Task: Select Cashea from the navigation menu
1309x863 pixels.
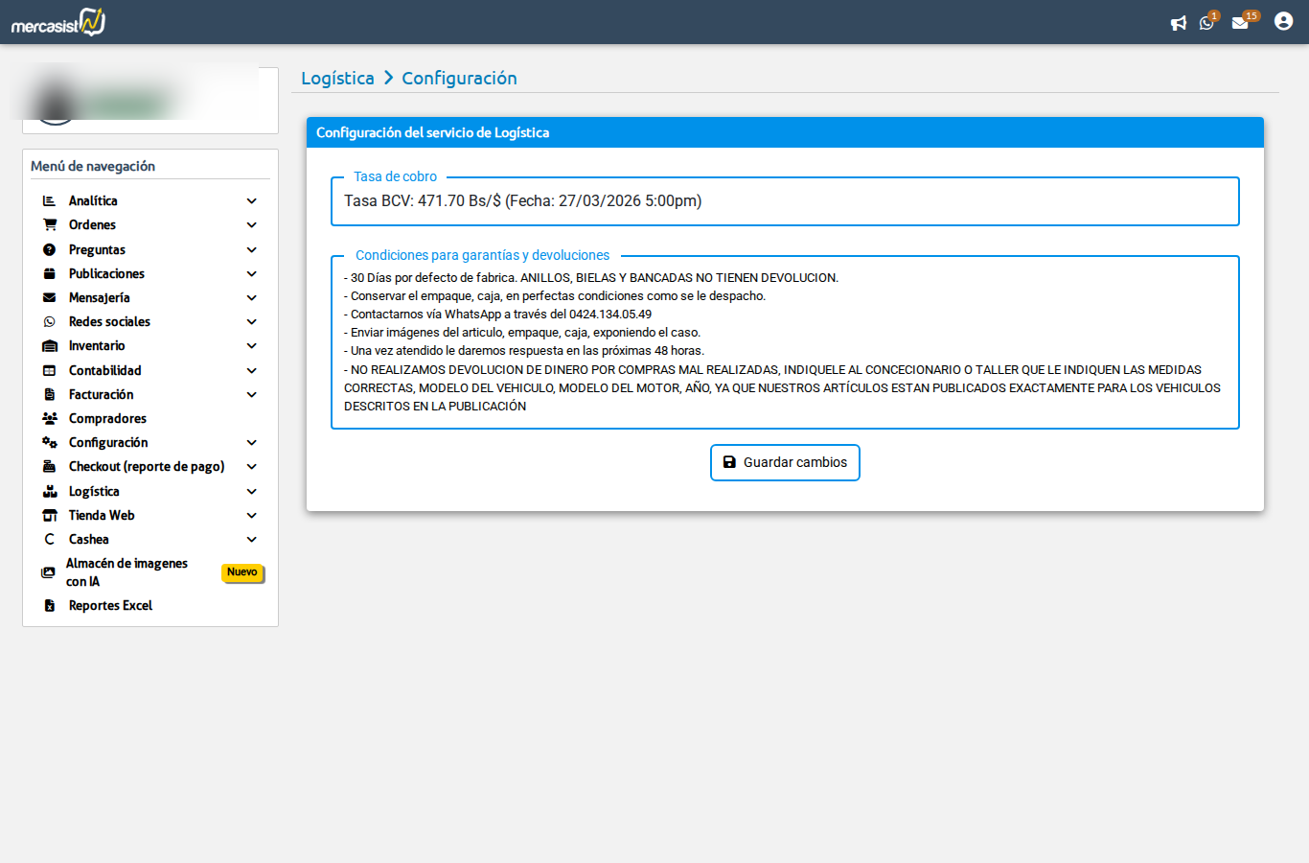Action: pyautogui.click(x=88, y=539)
